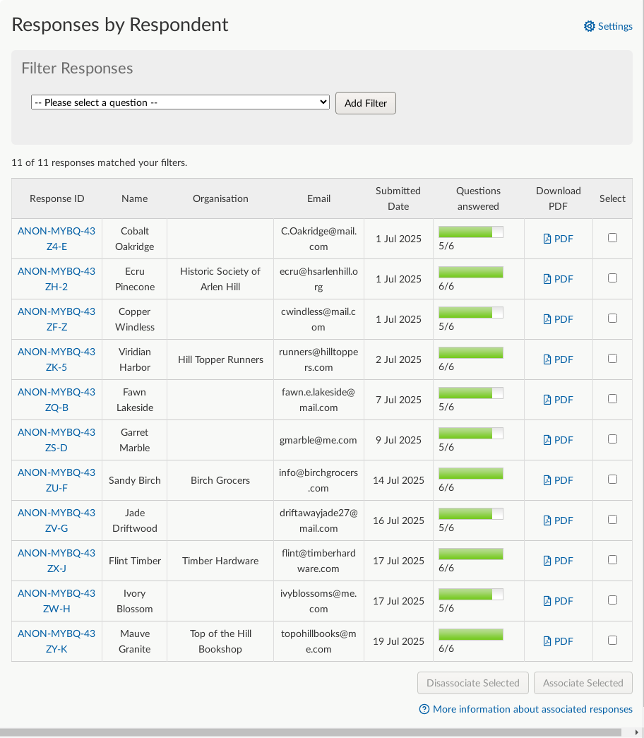Click PDF icon for Fawn Lakeside response
This screenshot has width=644, height=738.
[547, 400]
